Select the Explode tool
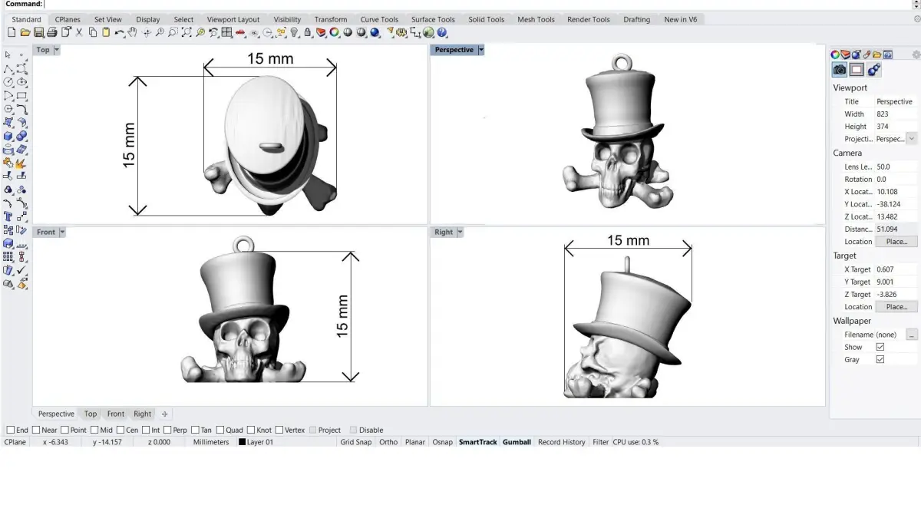 point(21,163)
